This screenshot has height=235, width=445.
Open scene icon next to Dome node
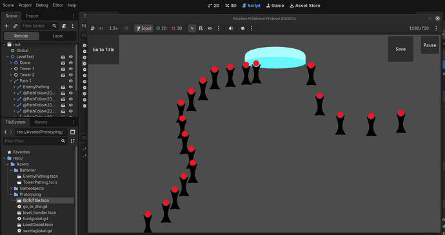pyautogui.click(x=63, y=62)
